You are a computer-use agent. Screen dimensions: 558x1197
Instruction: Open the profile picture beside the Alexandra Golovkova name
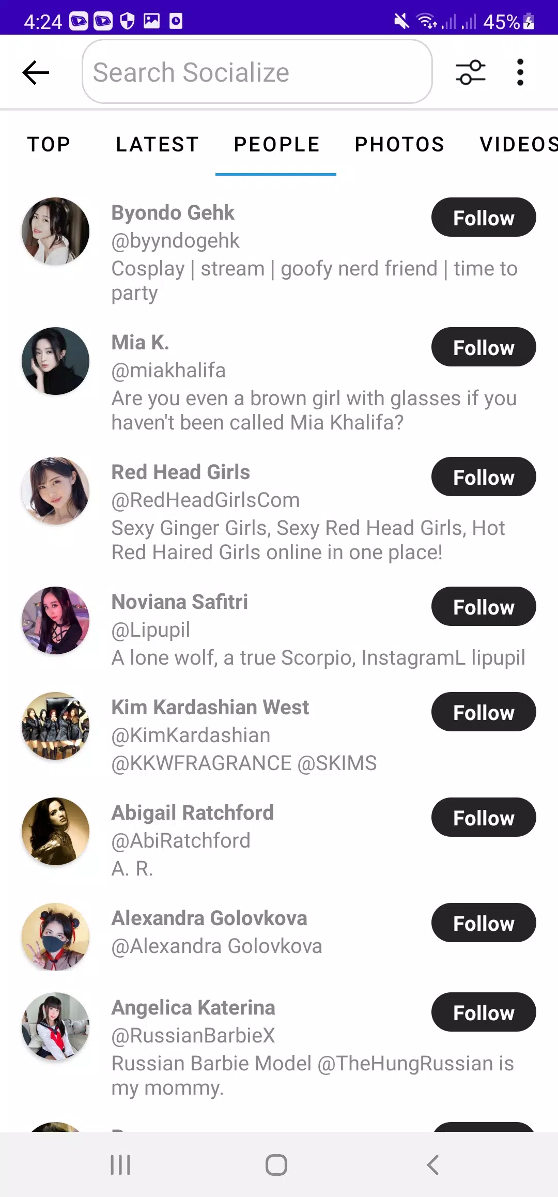tap(55, 937)
